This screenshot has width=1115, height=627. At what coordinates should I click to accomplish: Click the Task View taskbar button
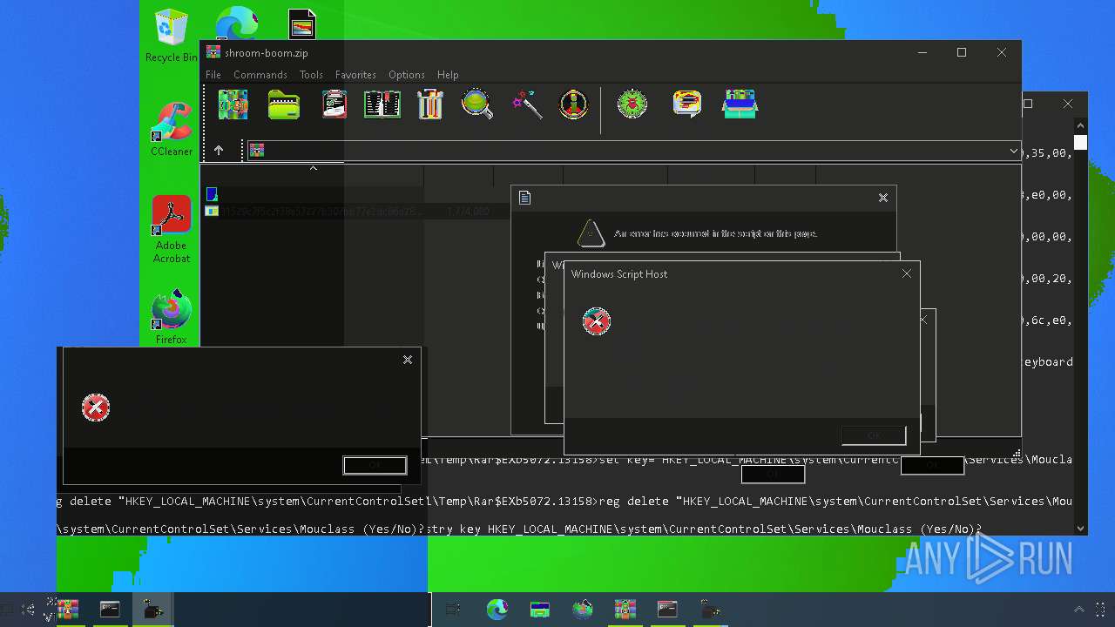pyautogui.click(x=453, y=610)
